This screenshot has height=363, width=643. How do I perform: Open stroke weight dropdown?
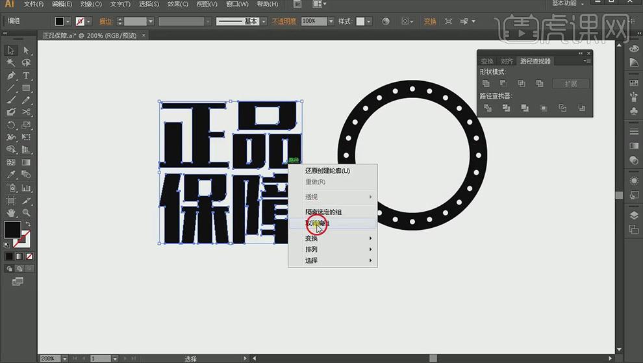151,21
